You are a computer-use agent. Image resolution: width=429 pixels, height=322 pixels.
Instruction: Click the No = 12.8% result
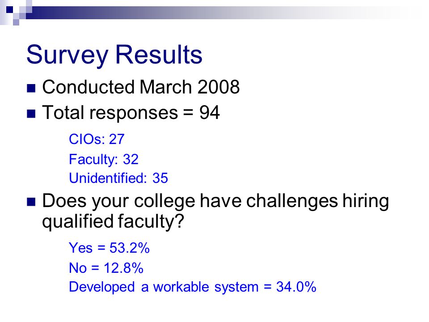[x=106, y=268]
